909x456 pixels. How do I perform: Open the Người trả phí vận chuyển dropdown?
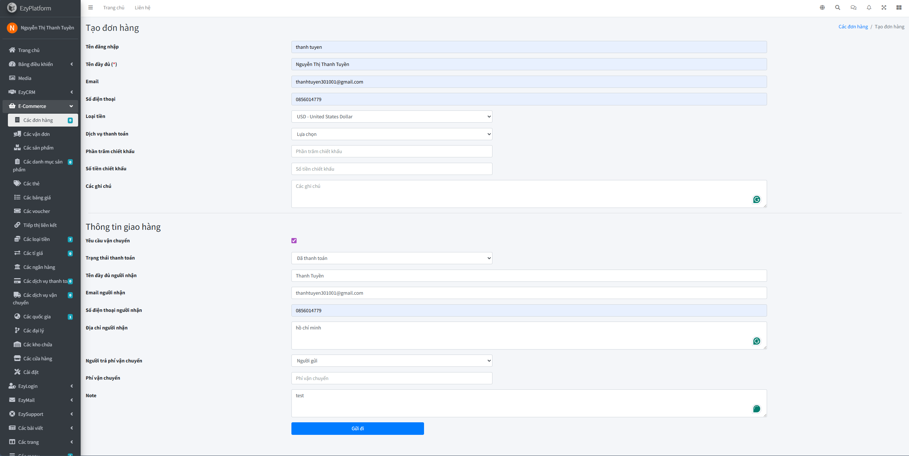(391, 361)
